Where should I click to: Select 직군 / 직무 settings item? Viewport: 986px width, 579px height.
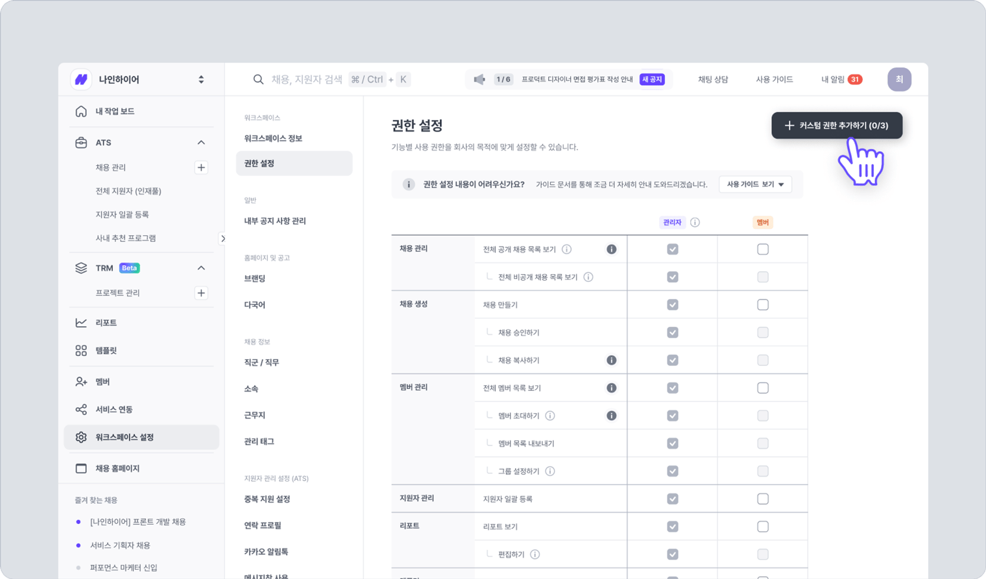[261, 362]
